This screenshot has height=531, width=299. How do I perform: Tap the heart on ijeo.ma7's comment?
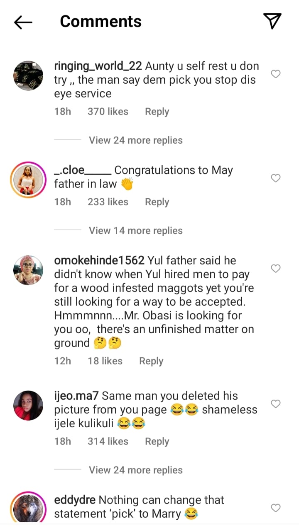(276, 404)
